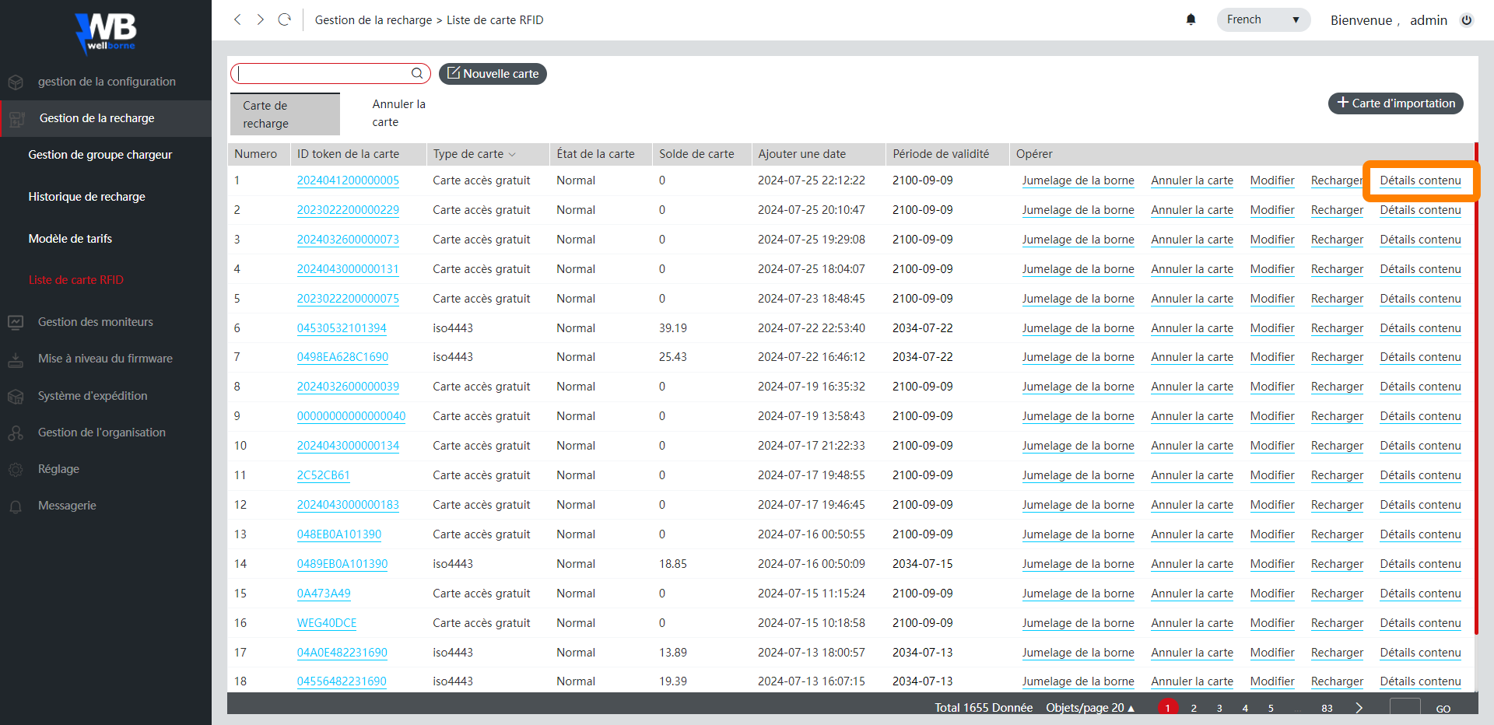Go back with the left arrow icon
Image resolution: width=1494 pixels, height=725 pixels.
(x=237, y=19)
